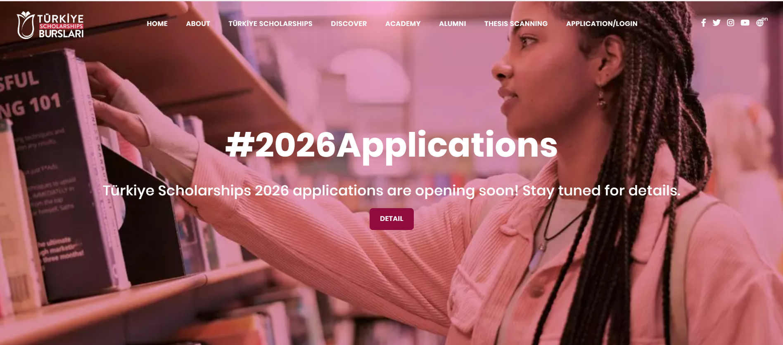Click the DETAIL button
The image size is (783, 345).
(391, 219)
